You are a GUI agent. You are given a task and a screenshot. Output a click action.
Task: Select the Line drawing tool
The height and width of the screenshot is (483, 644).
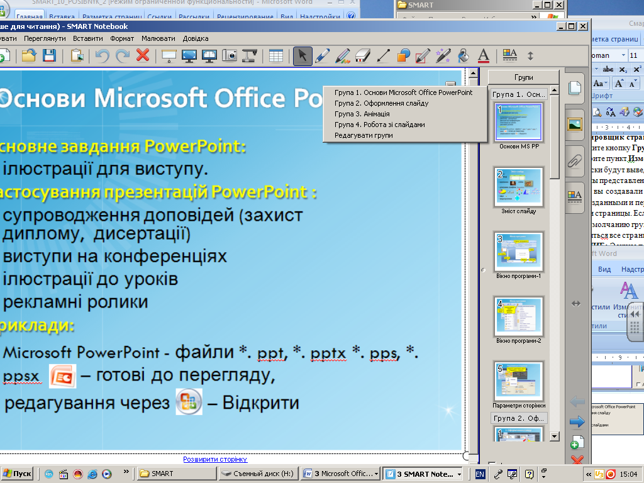pyautogui.click(x=383, y=55)
